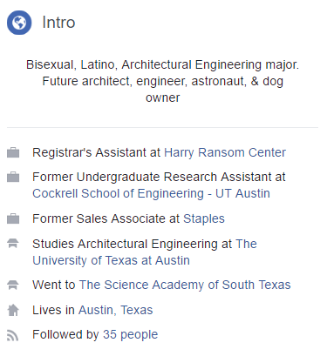
Task: Open The University of Texas at Austin link
Action: [145, 252]
